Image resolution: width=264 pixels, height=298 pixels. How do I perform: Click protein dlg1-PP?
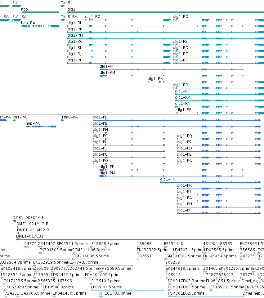[219, 213]
